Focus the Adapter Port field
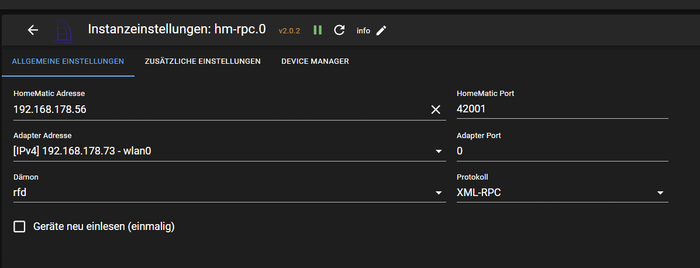 pos(561,152)
